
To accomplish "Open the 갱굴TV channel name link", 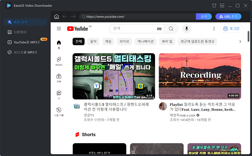I will click(x=89, y=115).
